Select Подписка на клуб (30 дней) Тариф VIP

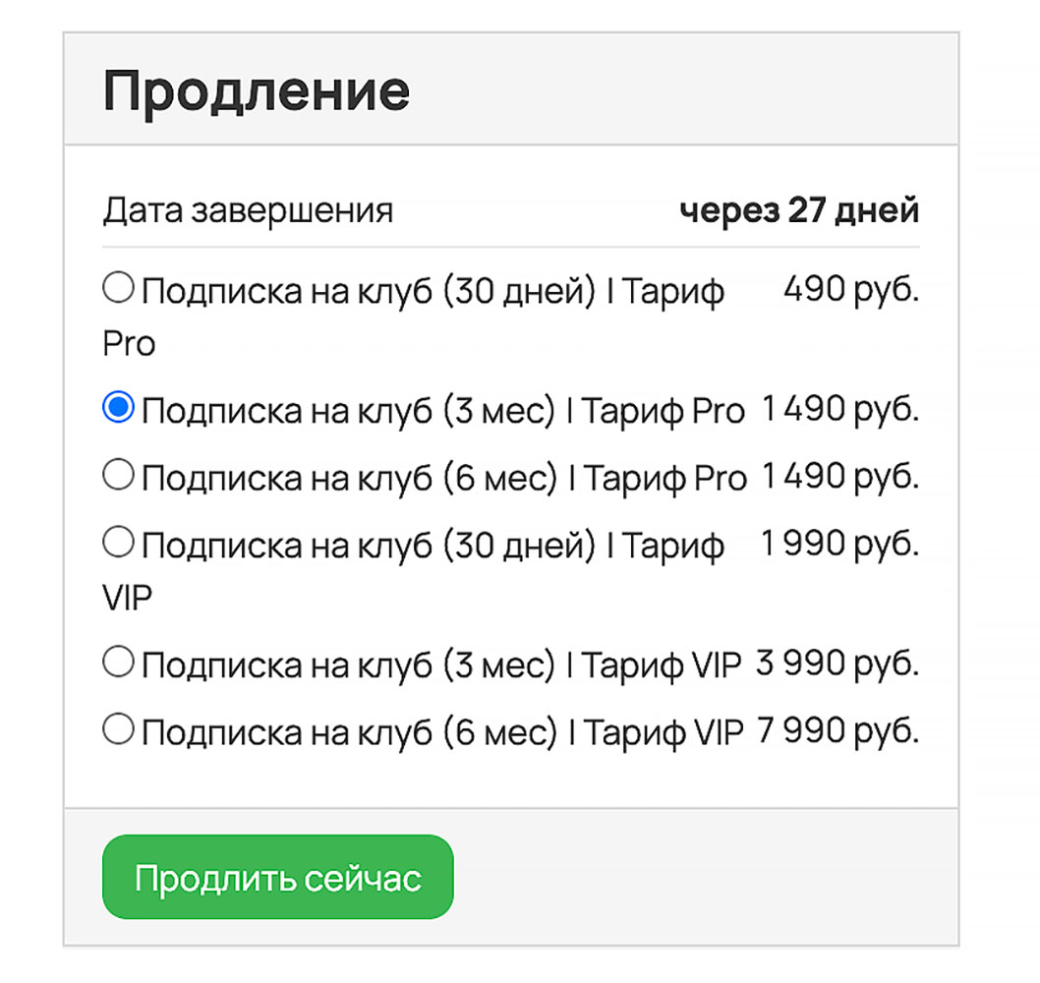[117, 541]
